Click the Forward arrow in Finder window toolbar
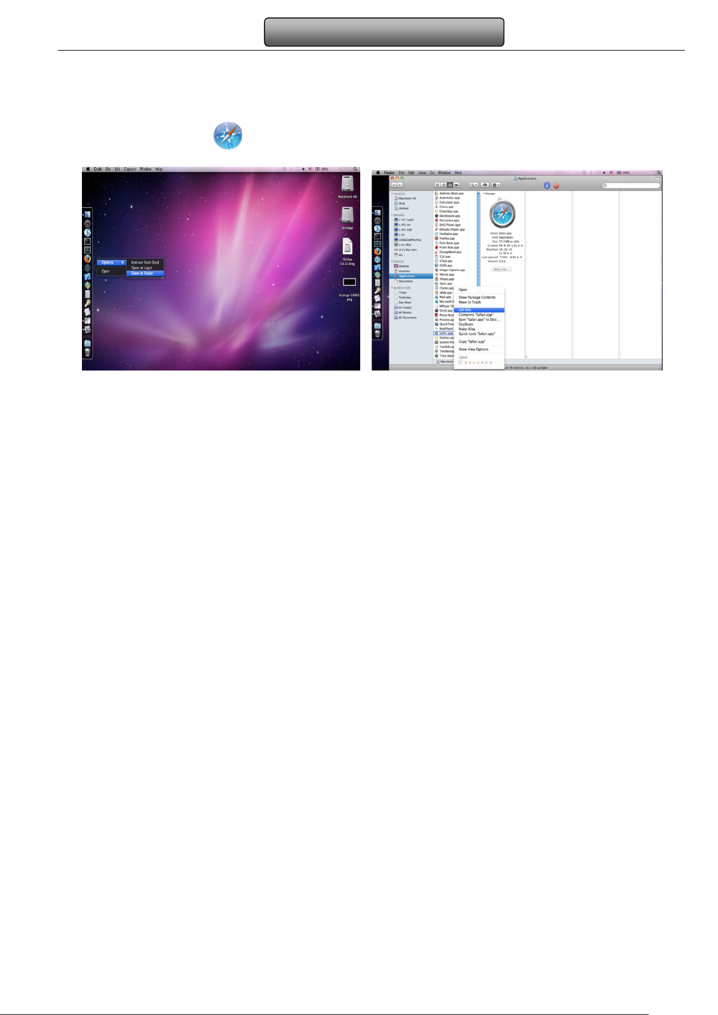Viewport: 718px width, 1015px height. [x=400, y=185]
